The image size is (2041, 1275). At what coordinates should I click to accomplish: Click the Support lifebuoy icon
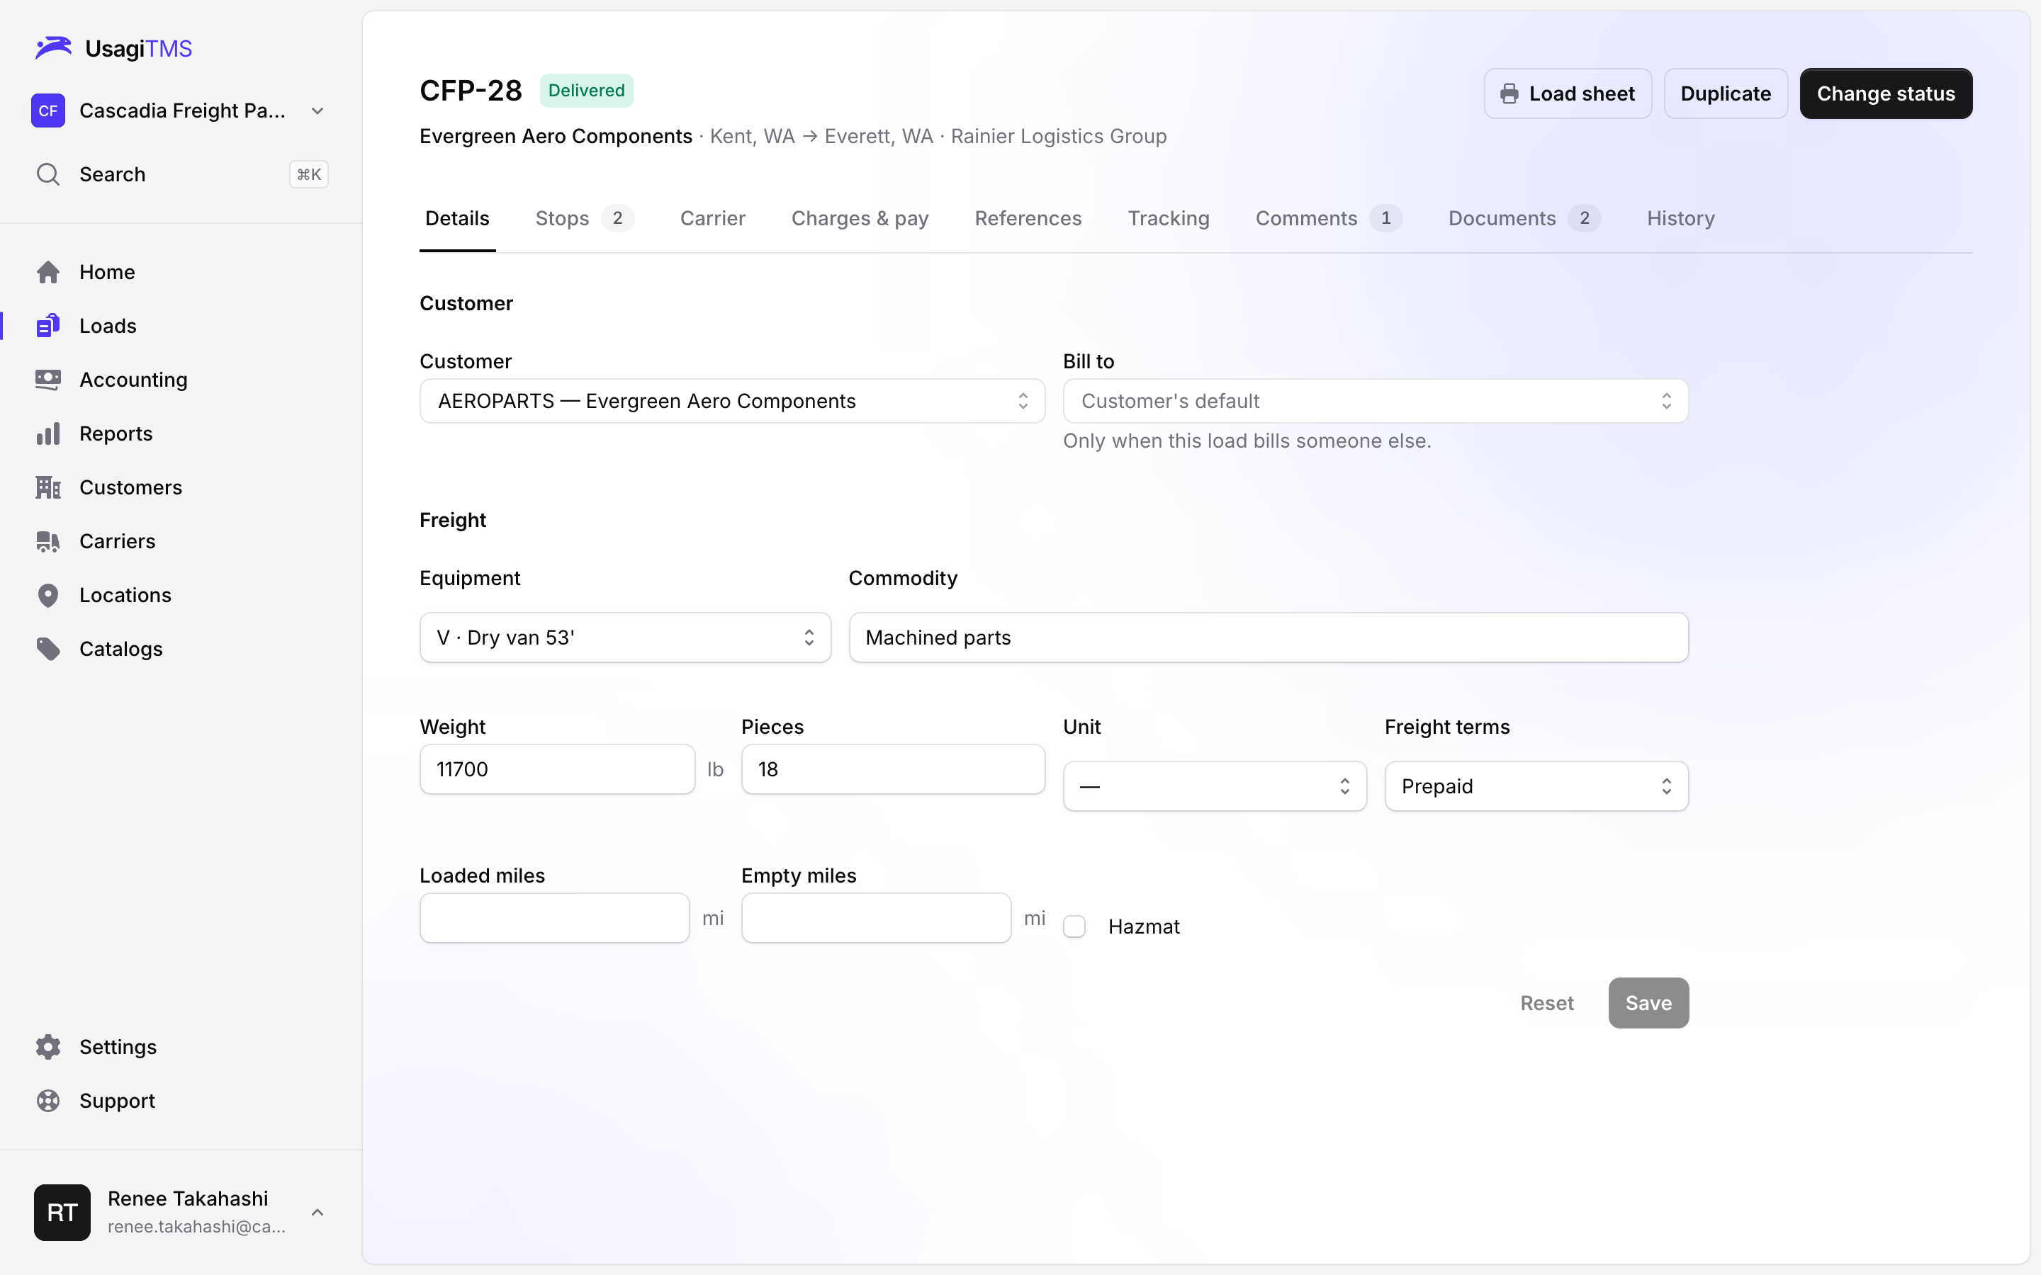tap(48, 1101)
